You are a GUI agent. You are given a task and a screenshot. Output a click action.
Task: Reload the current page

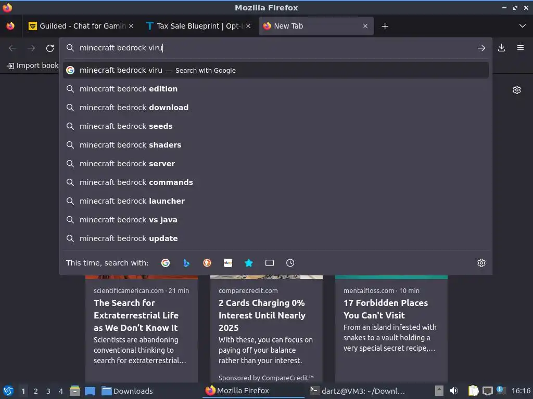[x=50, y=48]
